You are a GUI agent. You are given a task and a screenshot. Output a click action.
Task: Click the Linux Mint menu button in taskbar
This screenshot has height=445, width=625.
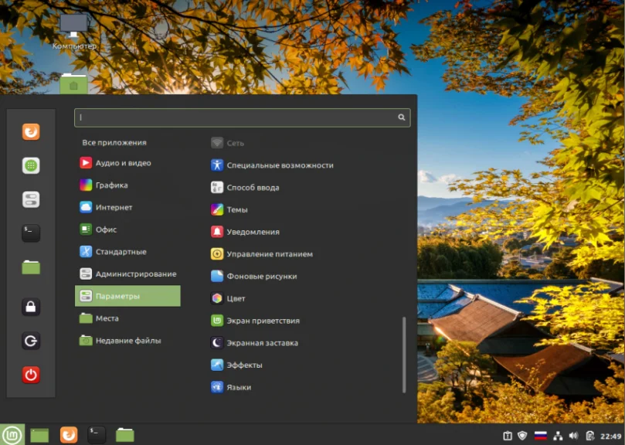click(x=12, y=434)
